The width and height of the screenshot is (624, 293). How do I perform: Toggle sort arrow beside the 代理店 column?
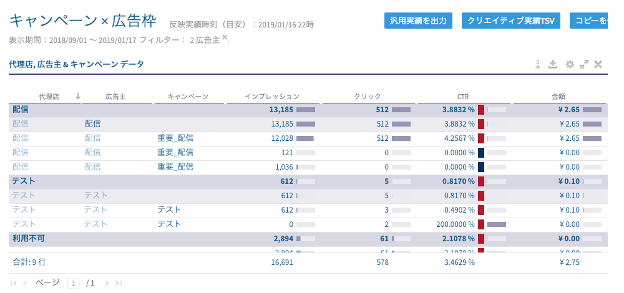pyautogui.click(x=78, y=97)
